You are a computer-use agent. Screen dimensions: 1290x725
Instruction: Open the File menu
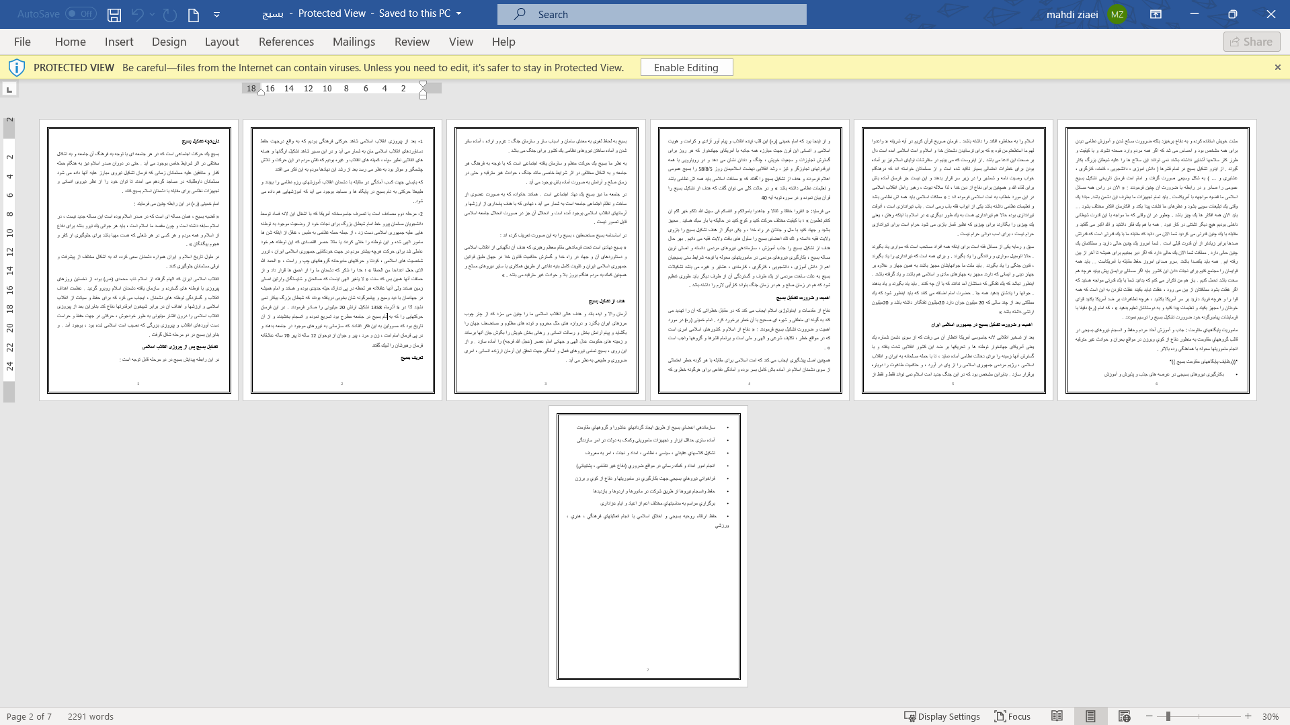click(x=22, y=42)
